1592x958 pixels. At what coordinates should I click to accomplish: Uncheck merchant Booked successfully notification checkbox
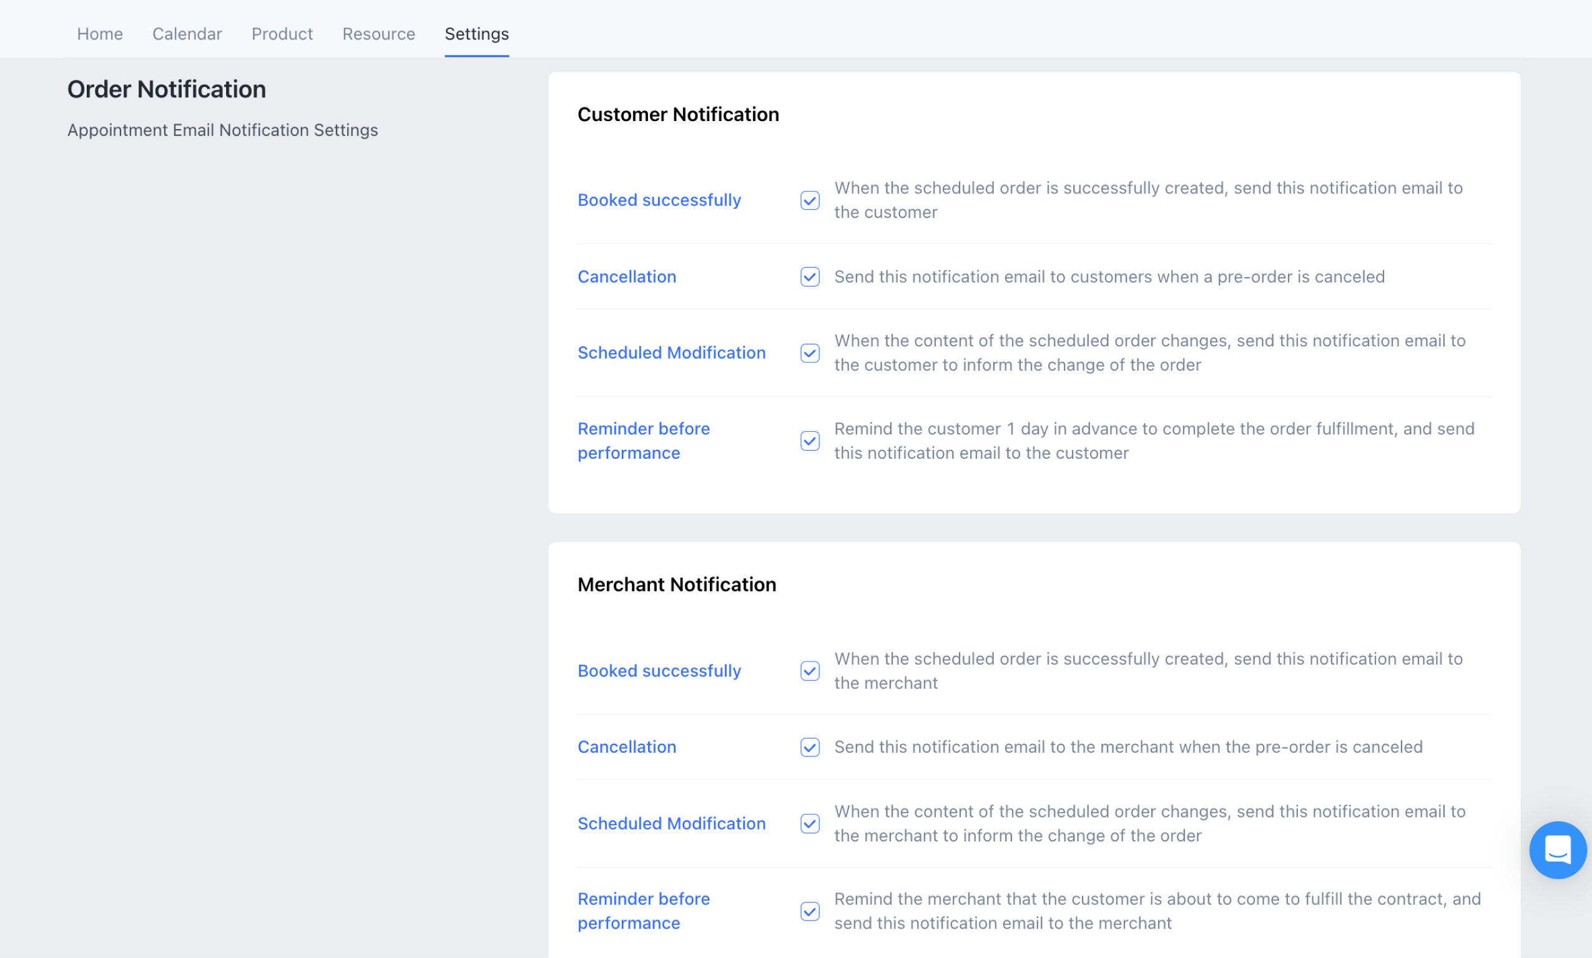[x=810, y=671]
